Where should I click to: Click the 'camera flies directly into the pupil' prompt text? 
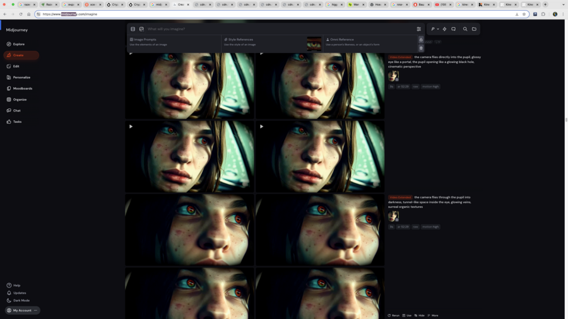pyautogui.click(x=435, y=62)
